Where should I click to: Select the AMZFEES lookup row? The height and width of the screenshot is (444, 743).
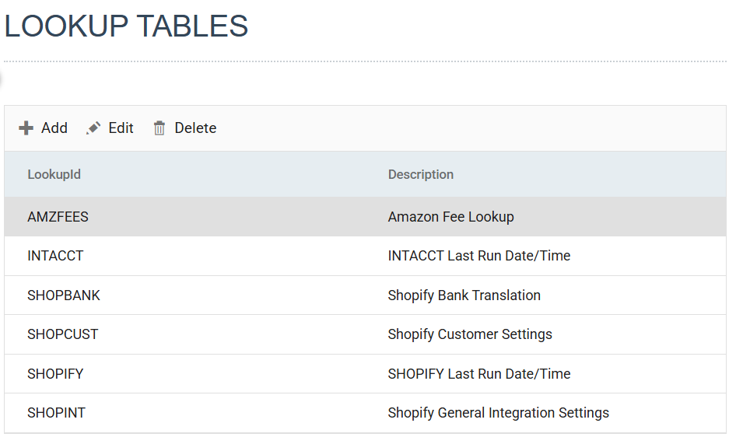pyautogui.click(x=365, y=217)
